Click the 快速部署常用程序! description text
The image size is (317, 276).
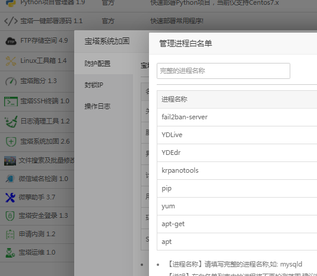coord(177,21)
